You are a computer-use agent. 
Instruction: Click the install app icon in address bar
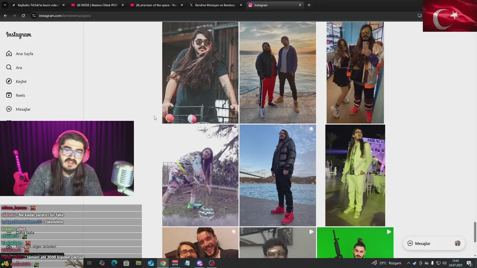tap(420, 16)
